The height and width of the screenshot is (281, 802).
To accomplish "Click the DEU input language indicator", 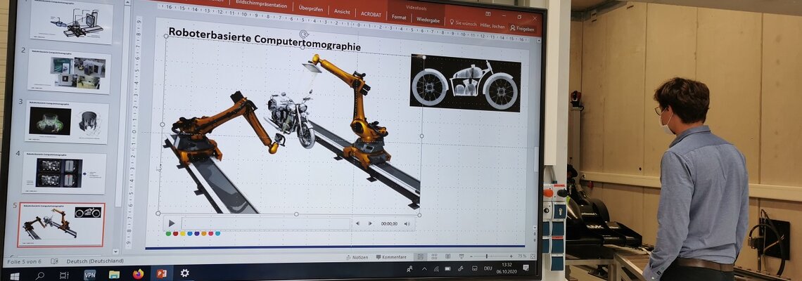I will (488, 268).
